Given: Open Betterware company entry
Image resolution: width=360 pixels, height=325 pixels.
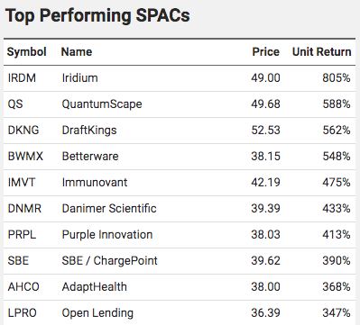Looking at the screenshot, I should point(90,157).
